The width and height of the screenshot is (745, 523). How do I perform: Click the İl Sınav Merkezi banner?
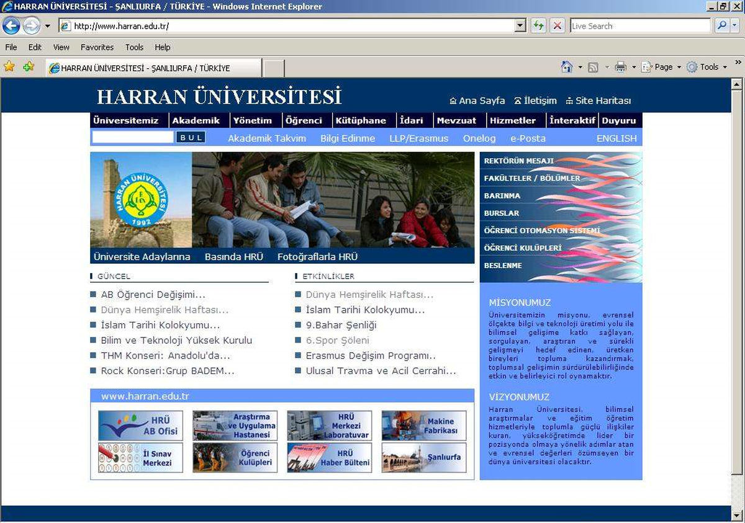point(140,458)
